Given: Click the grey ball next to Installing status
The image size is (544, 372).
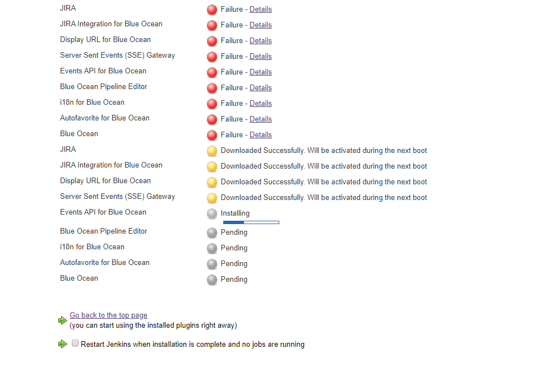Looking at the screenshot, I should click(x=212, y=213).
